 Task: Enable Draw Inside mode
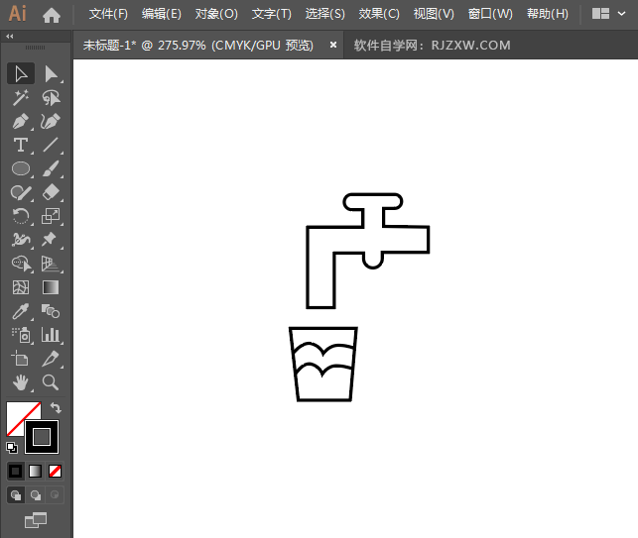click(55, 495)
